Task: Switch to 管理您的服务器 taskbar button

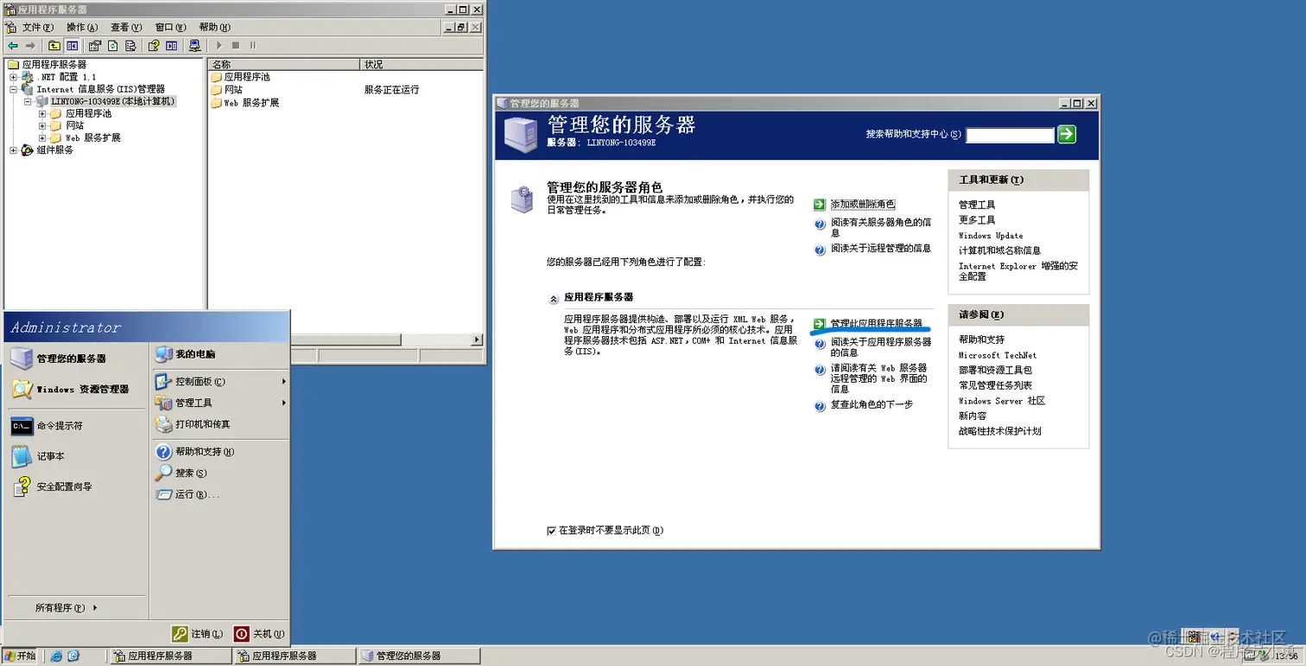Action: click(418, 656)
